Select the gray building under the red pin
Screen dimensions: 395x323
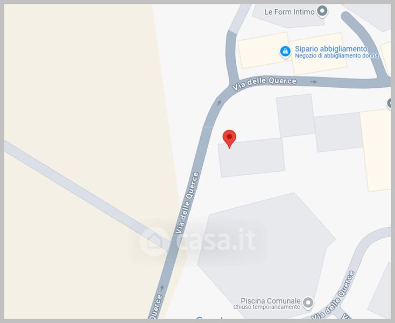click(x=251, y=158)
